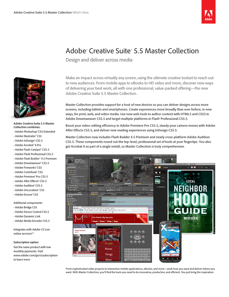The image size is (229, 297).
Task: Click the Premiere Pro source monitor preview
Action: 111,171
